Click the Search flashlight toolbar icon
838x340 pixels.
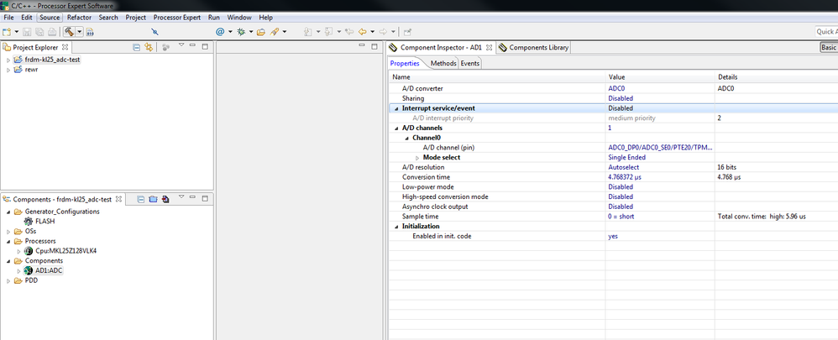[275, 32]
